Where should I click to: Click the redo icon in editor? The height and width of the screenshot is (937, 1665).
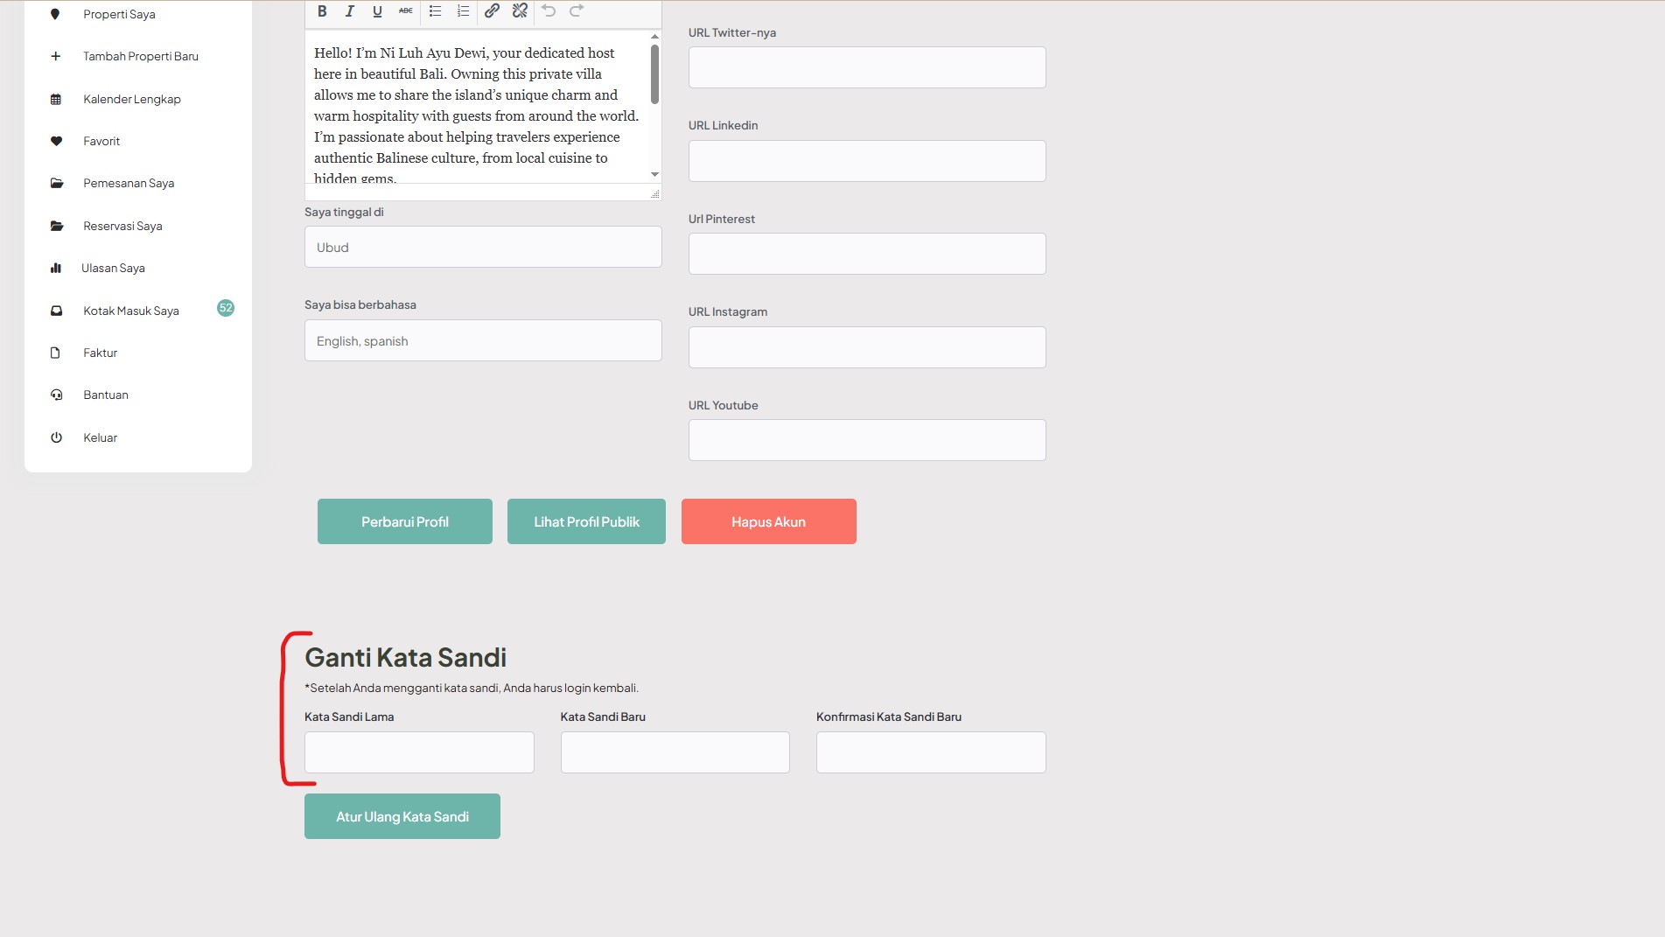point(577,11)
